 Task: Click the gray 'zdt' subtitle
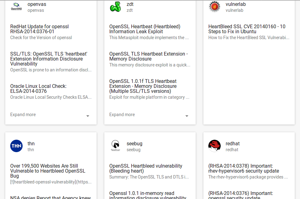(130, 10)
